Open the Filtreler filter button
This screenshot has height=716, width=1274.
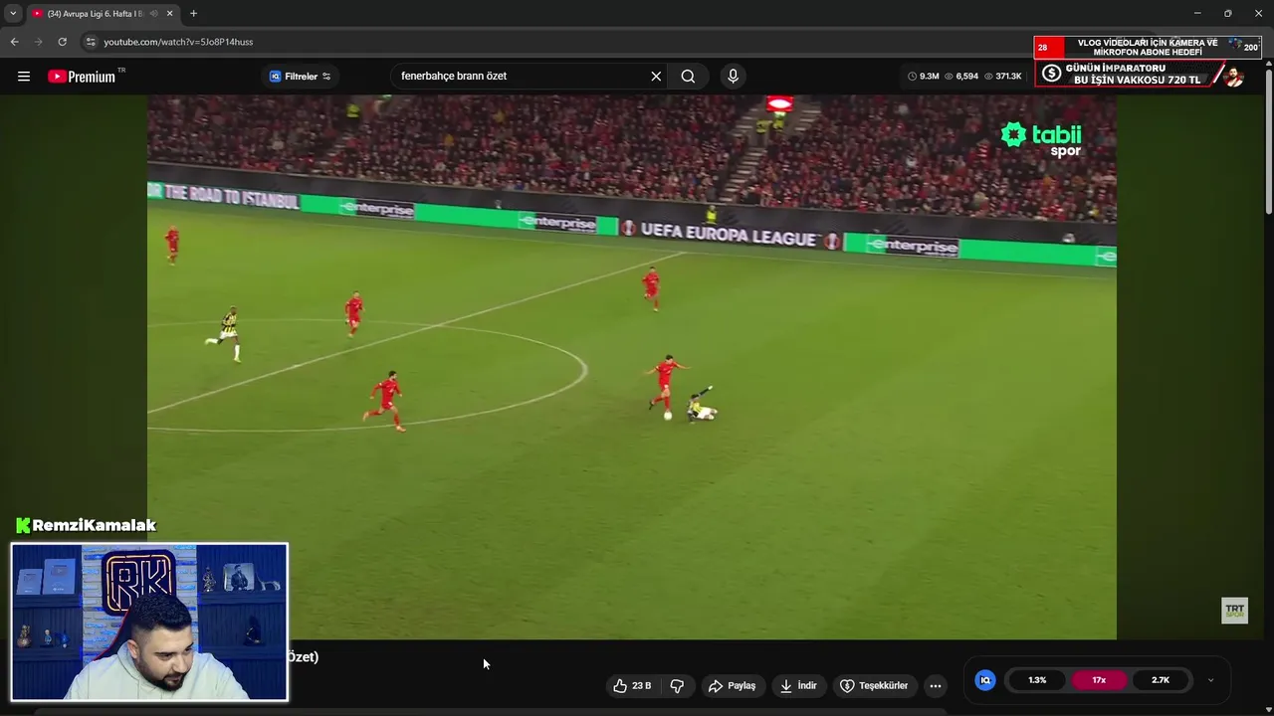click(300, 77)
